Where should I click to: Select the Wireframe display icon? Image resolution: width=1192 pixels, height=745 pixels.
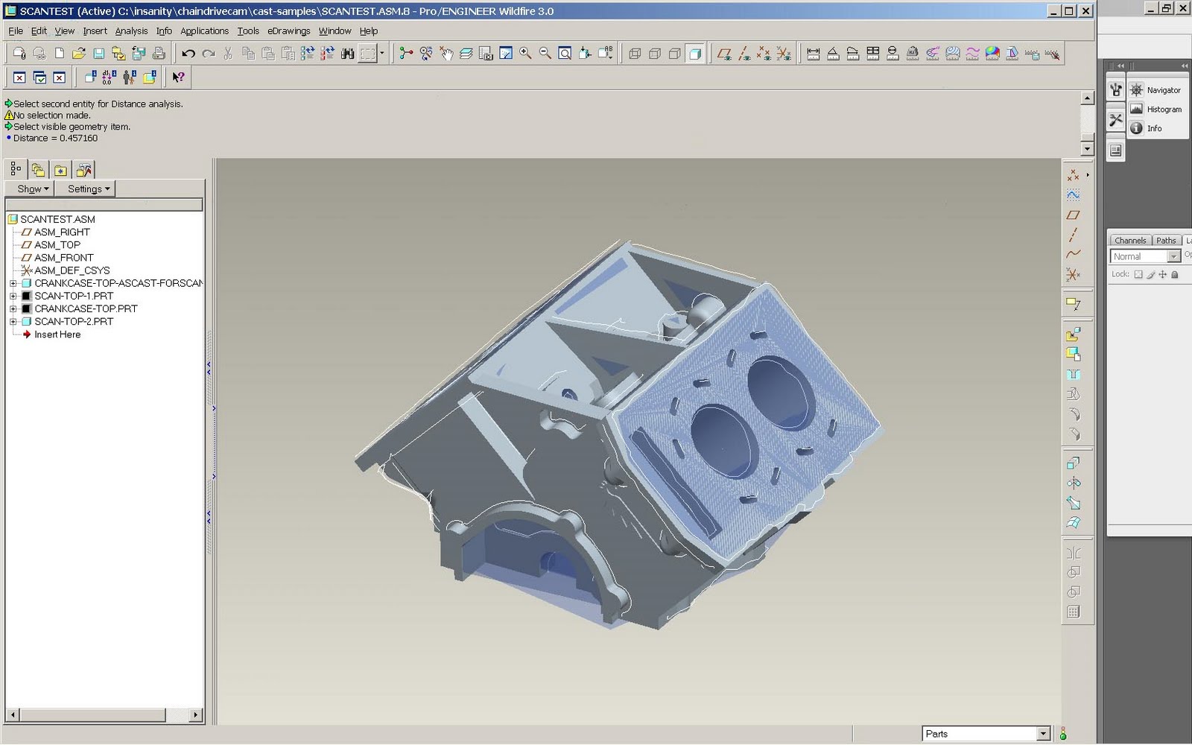tap(635, 54)
